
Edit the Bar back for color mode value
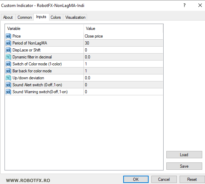pos(123,71)
